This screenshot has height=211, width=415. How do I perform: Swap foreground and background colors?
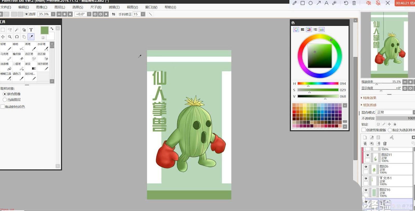(x=52, y=29)
